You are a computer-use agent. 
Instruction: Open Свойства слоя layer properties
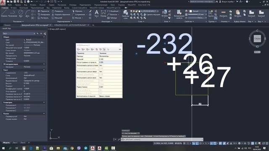(x=125, y=15)
